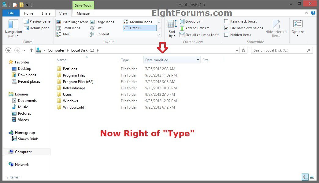Select Large icons layout
Image resolution: width=319 pixels, height=183 pixels.
102,22
